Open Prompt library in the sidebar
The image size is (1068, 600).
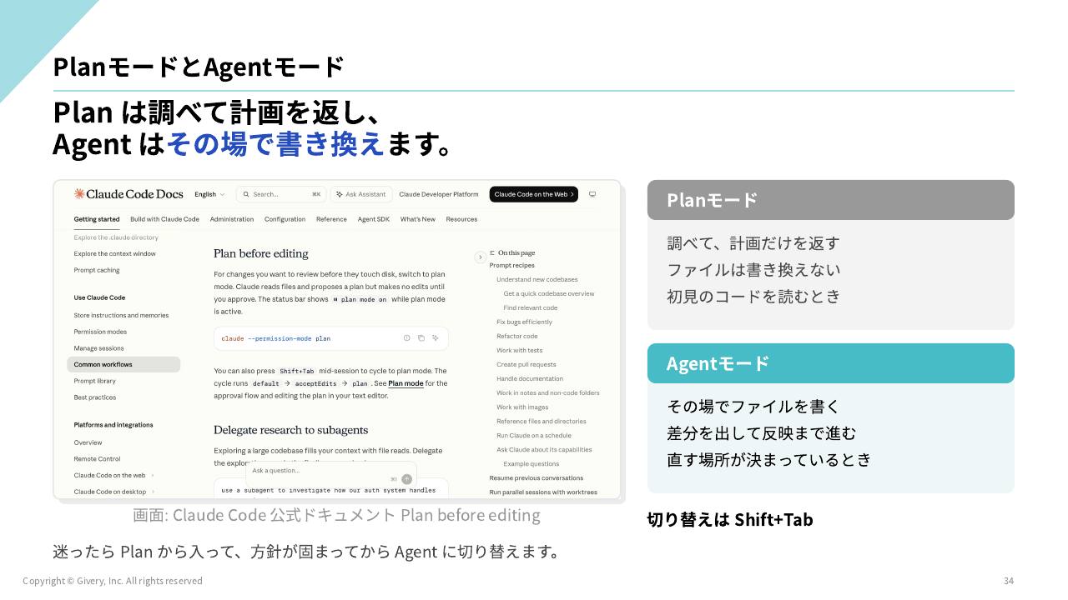coord(95,381)
